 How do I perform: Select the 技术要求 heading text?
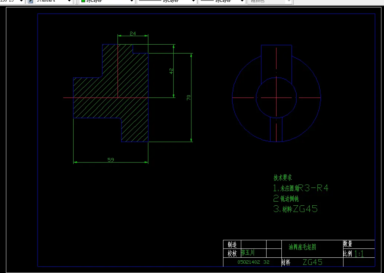283,178
